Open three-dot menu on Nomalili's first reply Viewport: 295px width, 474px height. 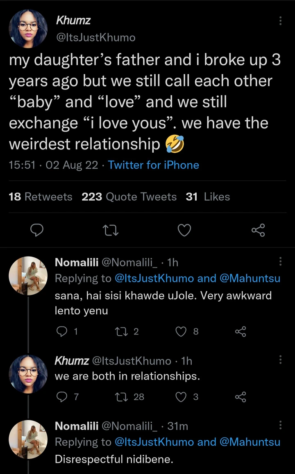tap(280, 261)
